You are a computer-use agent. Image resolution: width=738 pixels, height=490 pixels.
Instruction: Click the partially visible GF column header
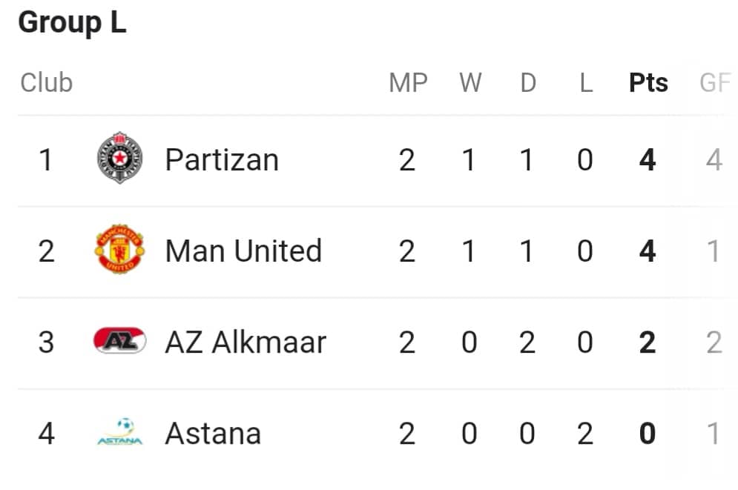[716, 83]
